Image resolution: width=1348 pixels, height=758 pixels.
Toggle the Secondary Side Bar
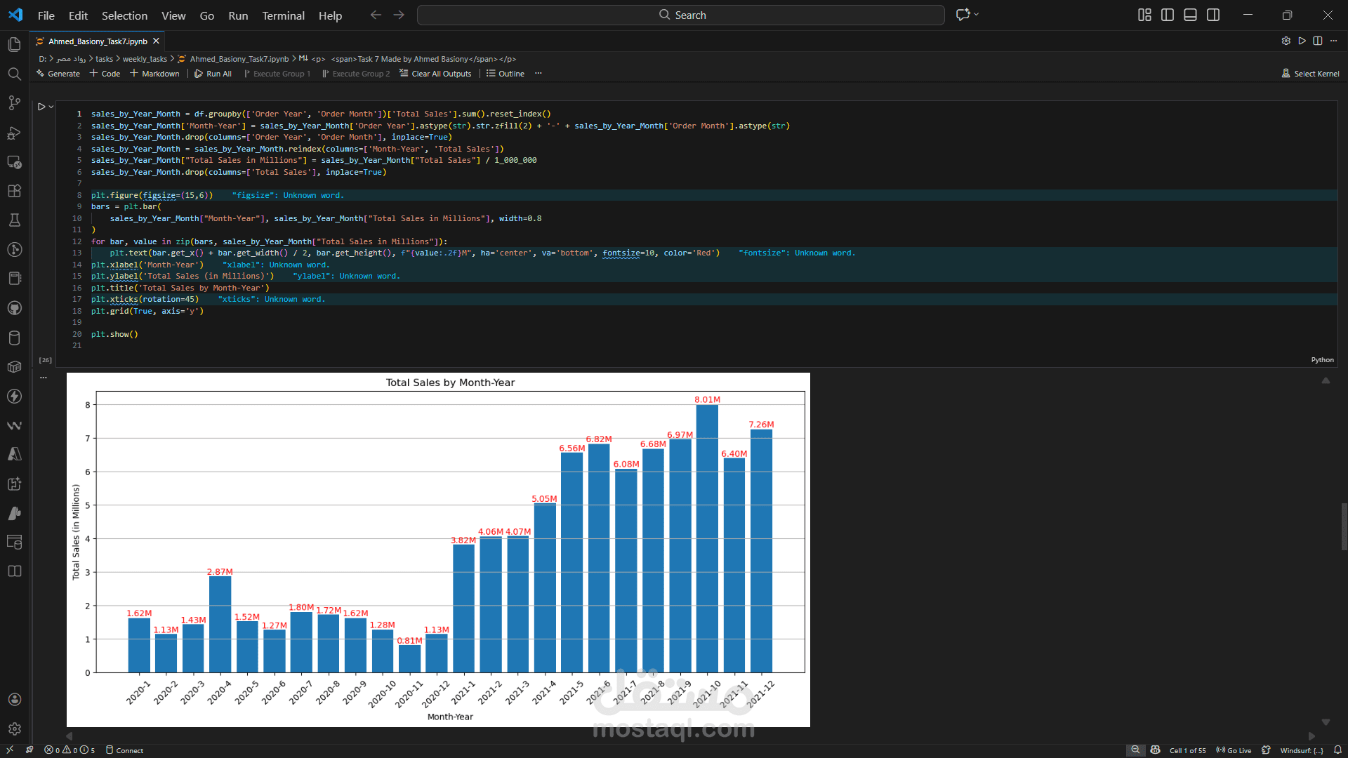1213,15
